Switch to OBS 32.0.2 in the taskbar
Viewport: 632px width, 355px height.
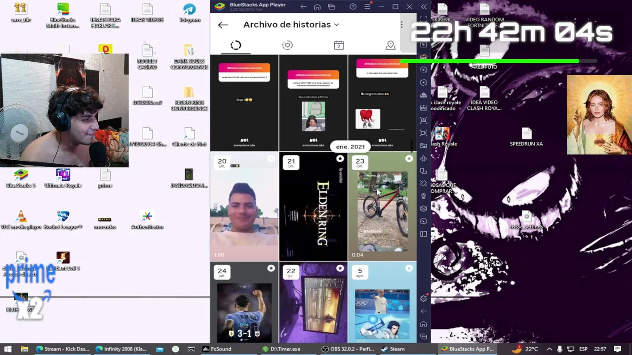[x=348, y=349]
